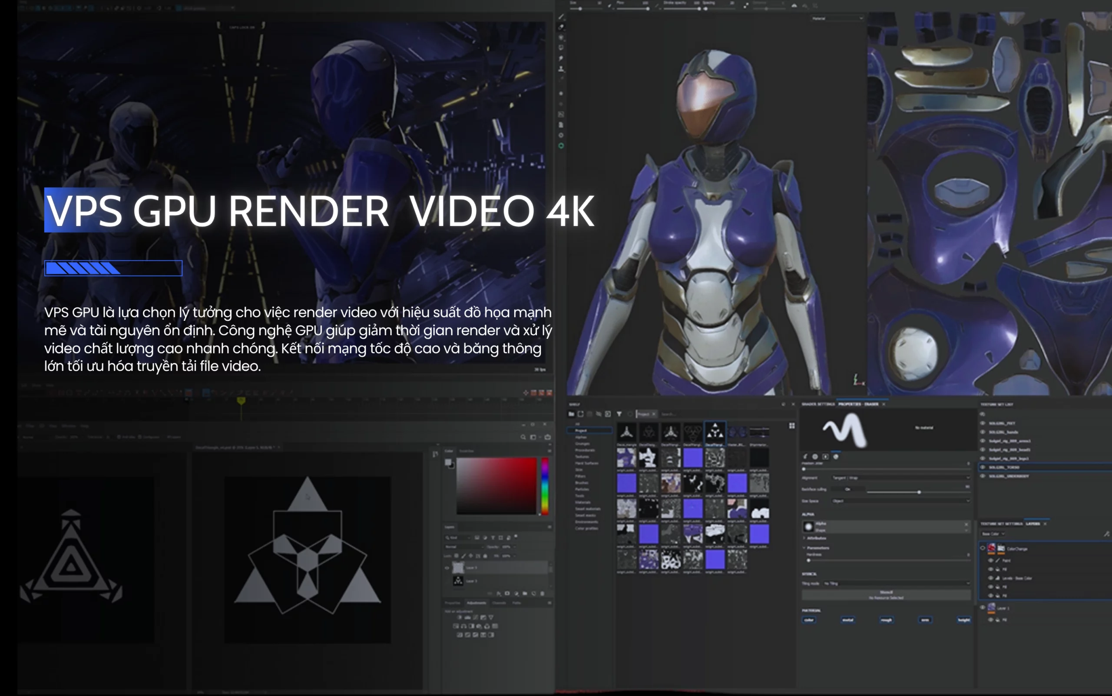Click the yellow timeline playhead marker
This screenshot has width=1112, height=696.
[x=241, y=401]
